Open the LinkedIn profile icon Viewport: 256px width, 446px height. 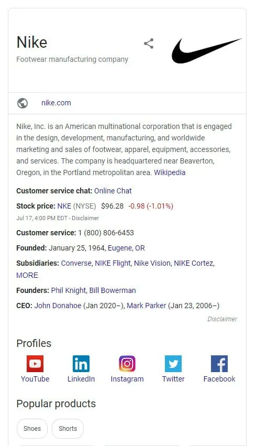[x=81, y=364]
